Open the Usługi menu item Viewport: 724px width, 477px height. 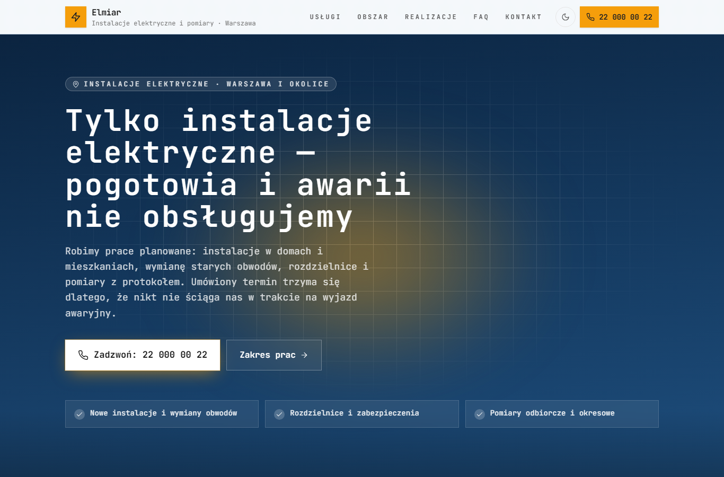[x=325, y=17]
